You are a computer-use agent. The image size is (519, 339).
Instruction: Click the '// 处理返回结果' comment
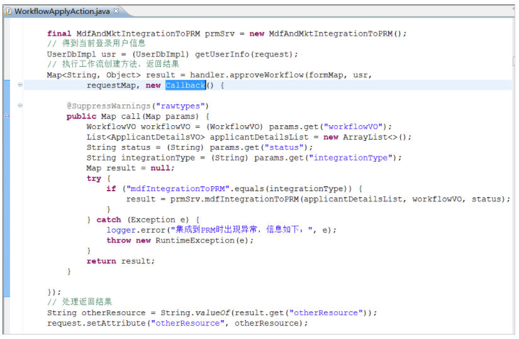point(79,302)
